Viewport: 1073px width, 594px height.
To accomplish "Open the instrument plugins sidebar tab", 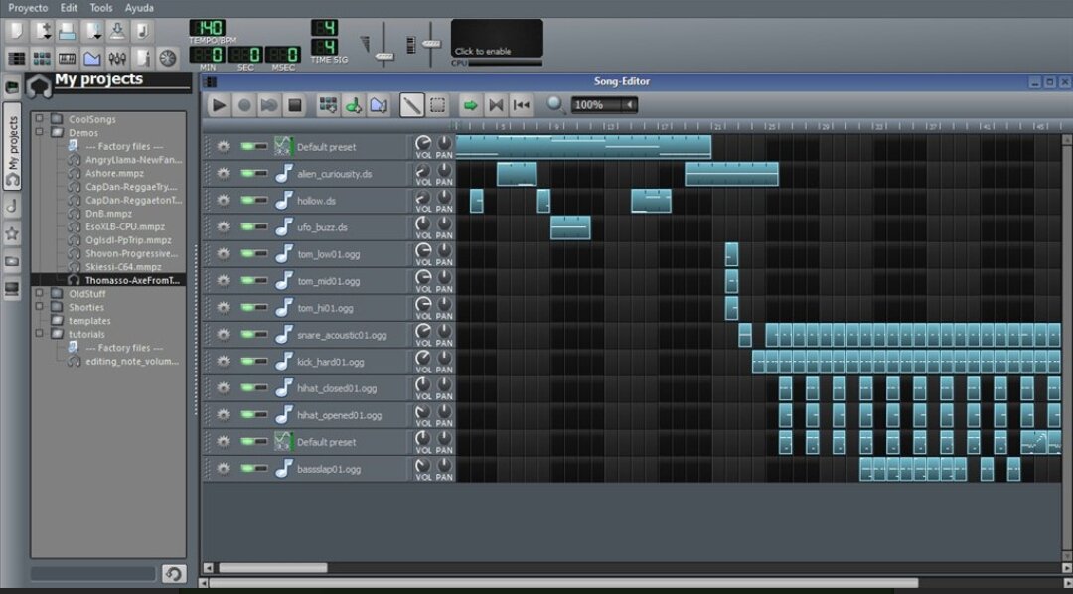I will [12, 86].
